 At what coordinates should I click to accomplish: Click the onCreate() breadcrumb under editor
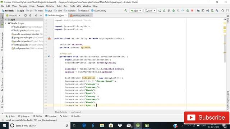(x=76, y=112)
